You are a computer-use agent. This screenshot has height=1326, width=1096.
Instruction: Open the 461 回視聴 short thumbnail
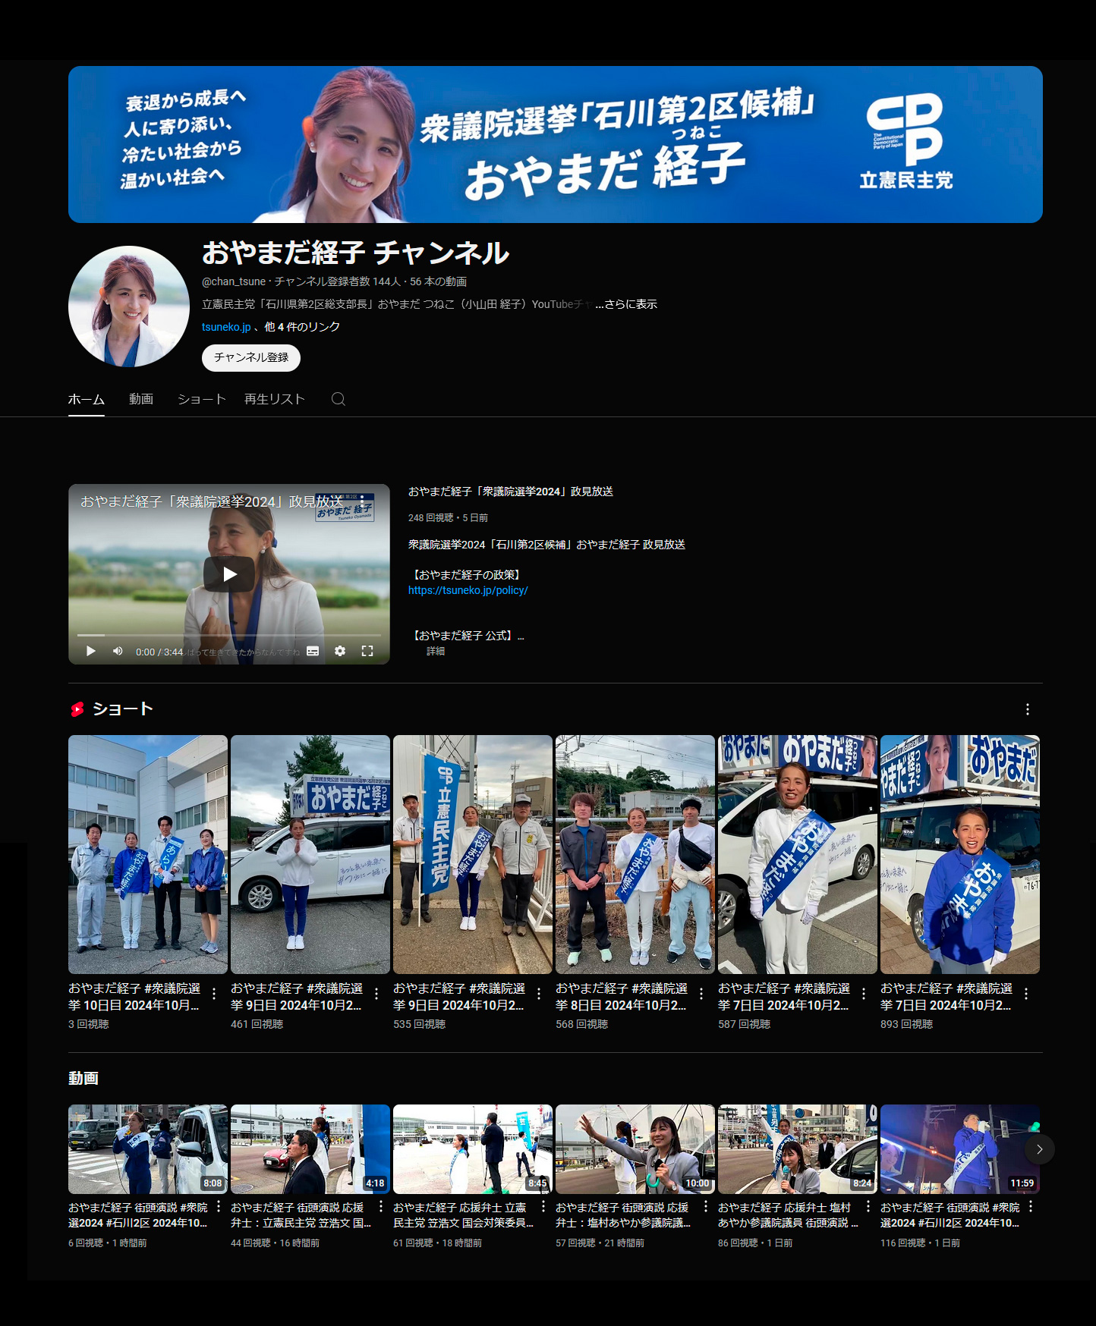(x=310, y=854)
